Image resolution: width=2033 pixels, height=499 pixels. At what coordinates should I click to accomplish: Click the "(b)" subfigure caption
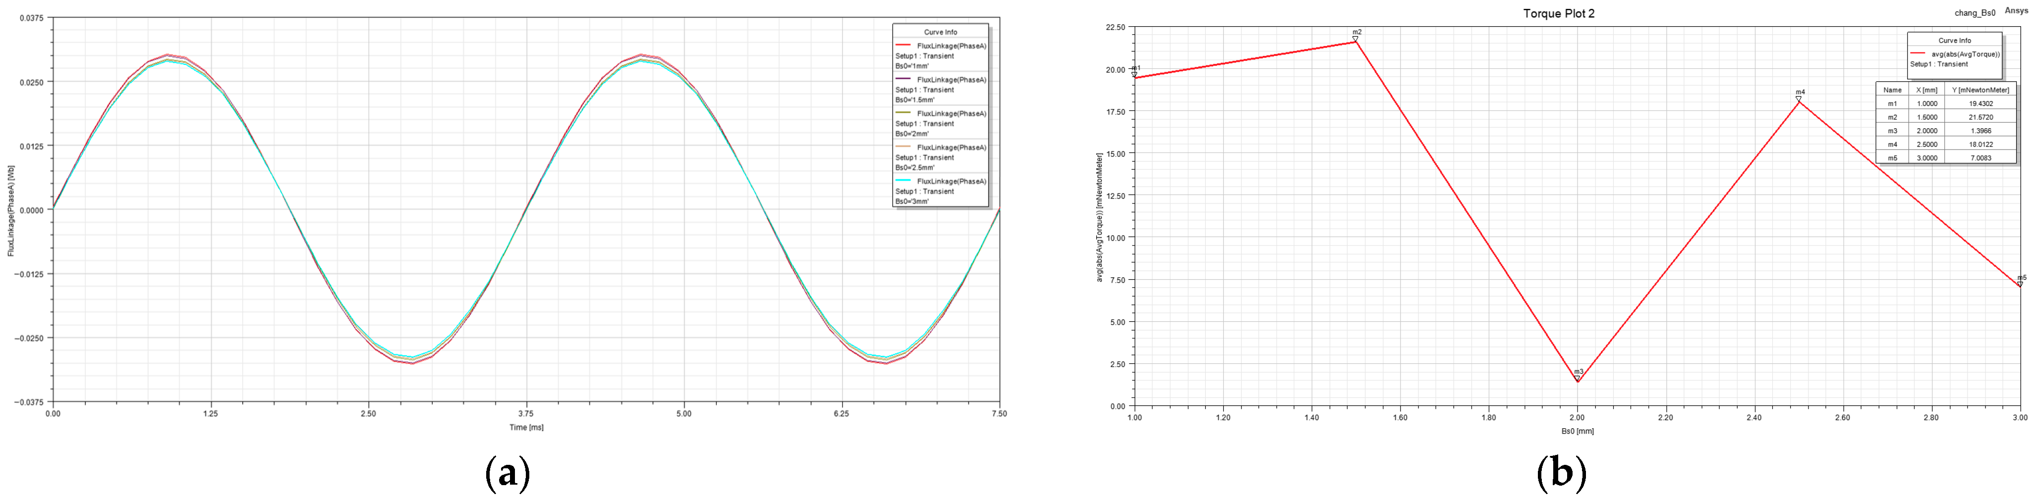(1561, 473)
